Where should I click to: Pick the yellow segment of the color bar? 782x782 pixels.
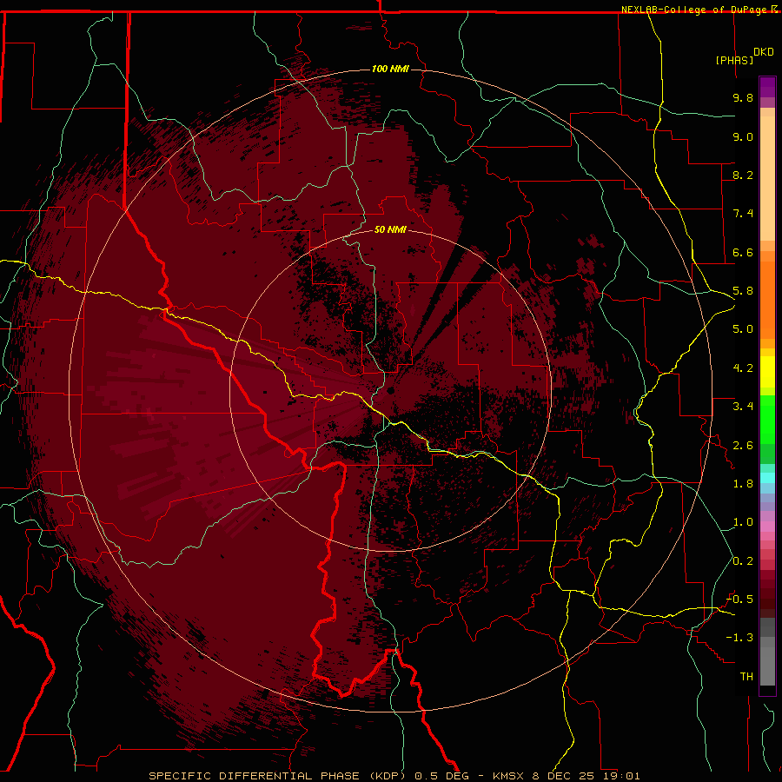tap(767, 372)
